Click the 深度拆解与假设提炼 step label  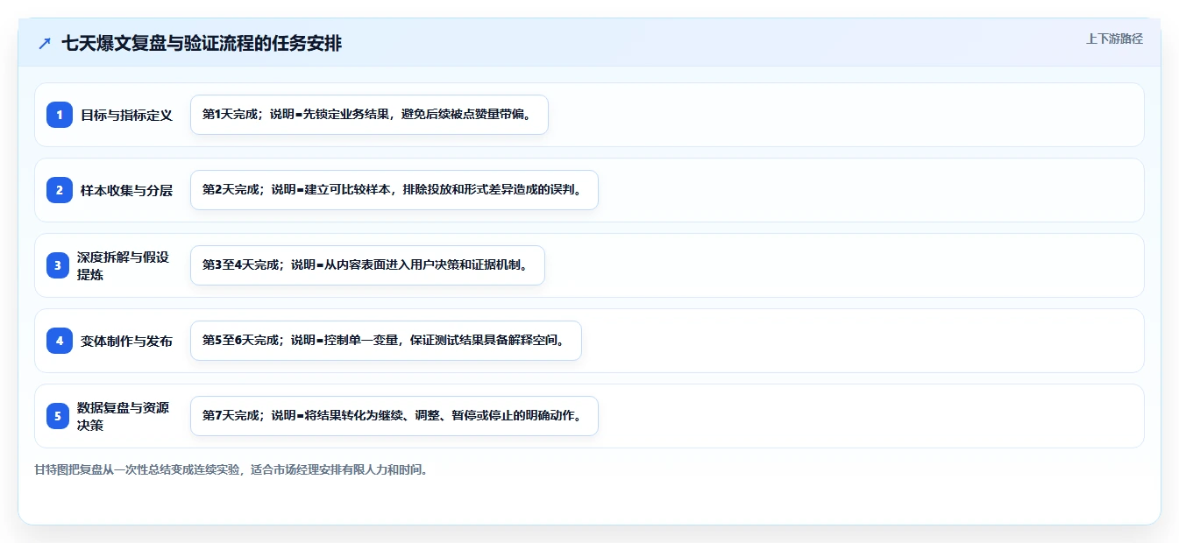click(x=123, y=265)
